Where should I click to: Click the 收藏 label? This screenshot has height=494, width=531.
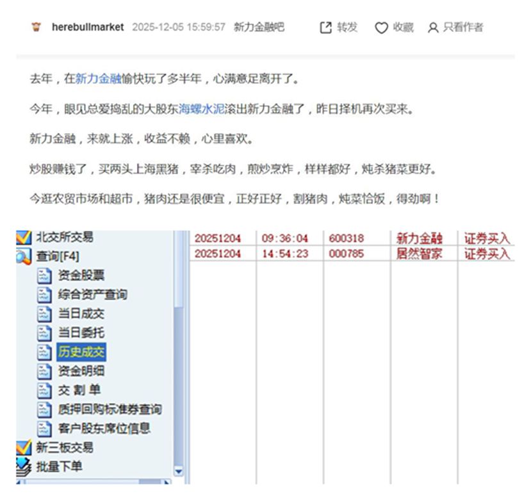[403, 27]
